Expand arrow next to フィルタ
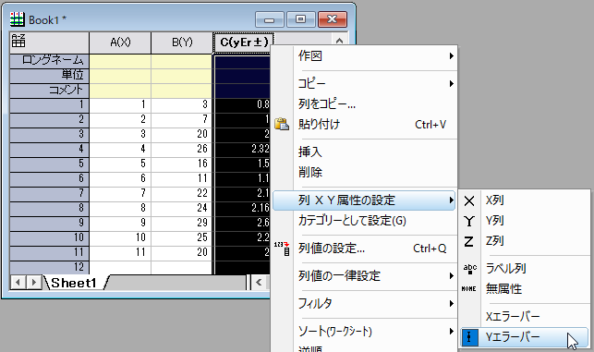Viewport: 594px width, 352px height. pos(451,303)
